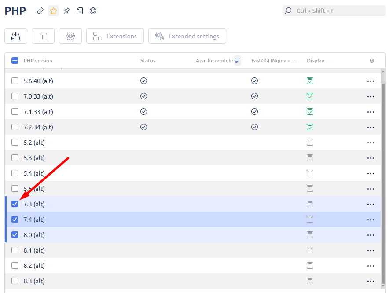Click the Display icon for 8.3 (alt)
Screen dimensions: 389x293
click(x=310, y=281)
